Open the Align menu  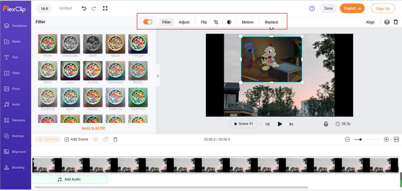click(x=370, y=22)
